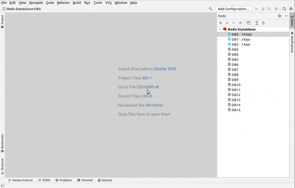This screenshot has width=295, height=188.
Task: Open the Redis console icon
Action: [x=249, y=23]
